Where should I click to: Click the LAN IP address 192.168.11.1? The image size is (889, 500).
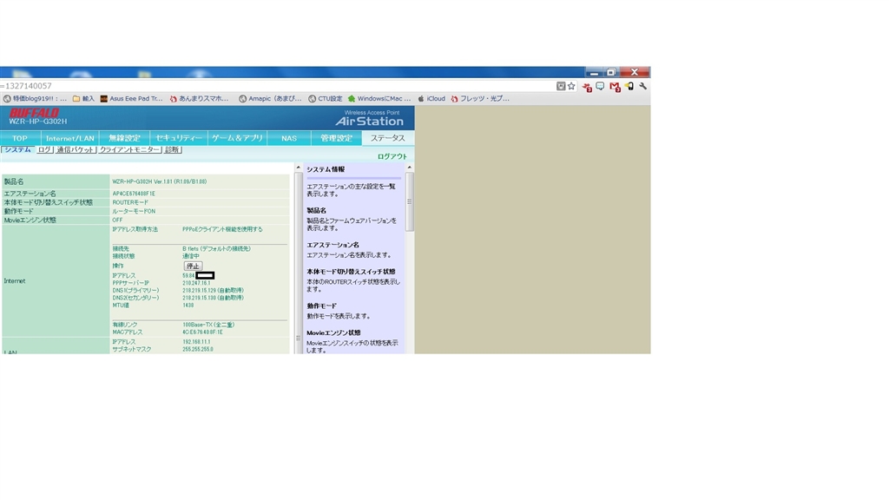[196, 342]
